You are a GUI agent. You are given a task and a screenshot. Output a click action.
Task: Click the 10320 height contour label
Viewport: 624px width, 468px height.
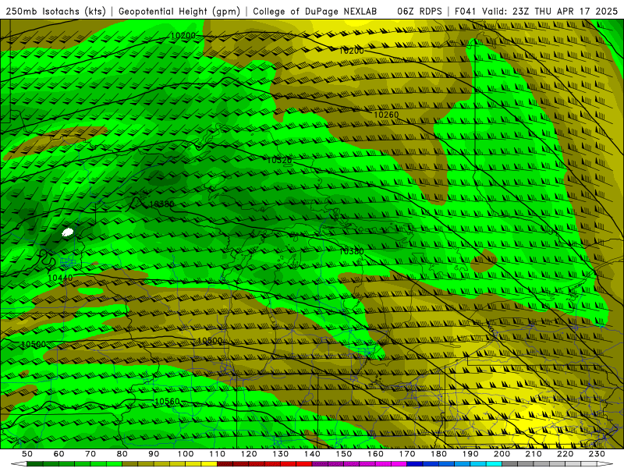(x=279, y=160)
